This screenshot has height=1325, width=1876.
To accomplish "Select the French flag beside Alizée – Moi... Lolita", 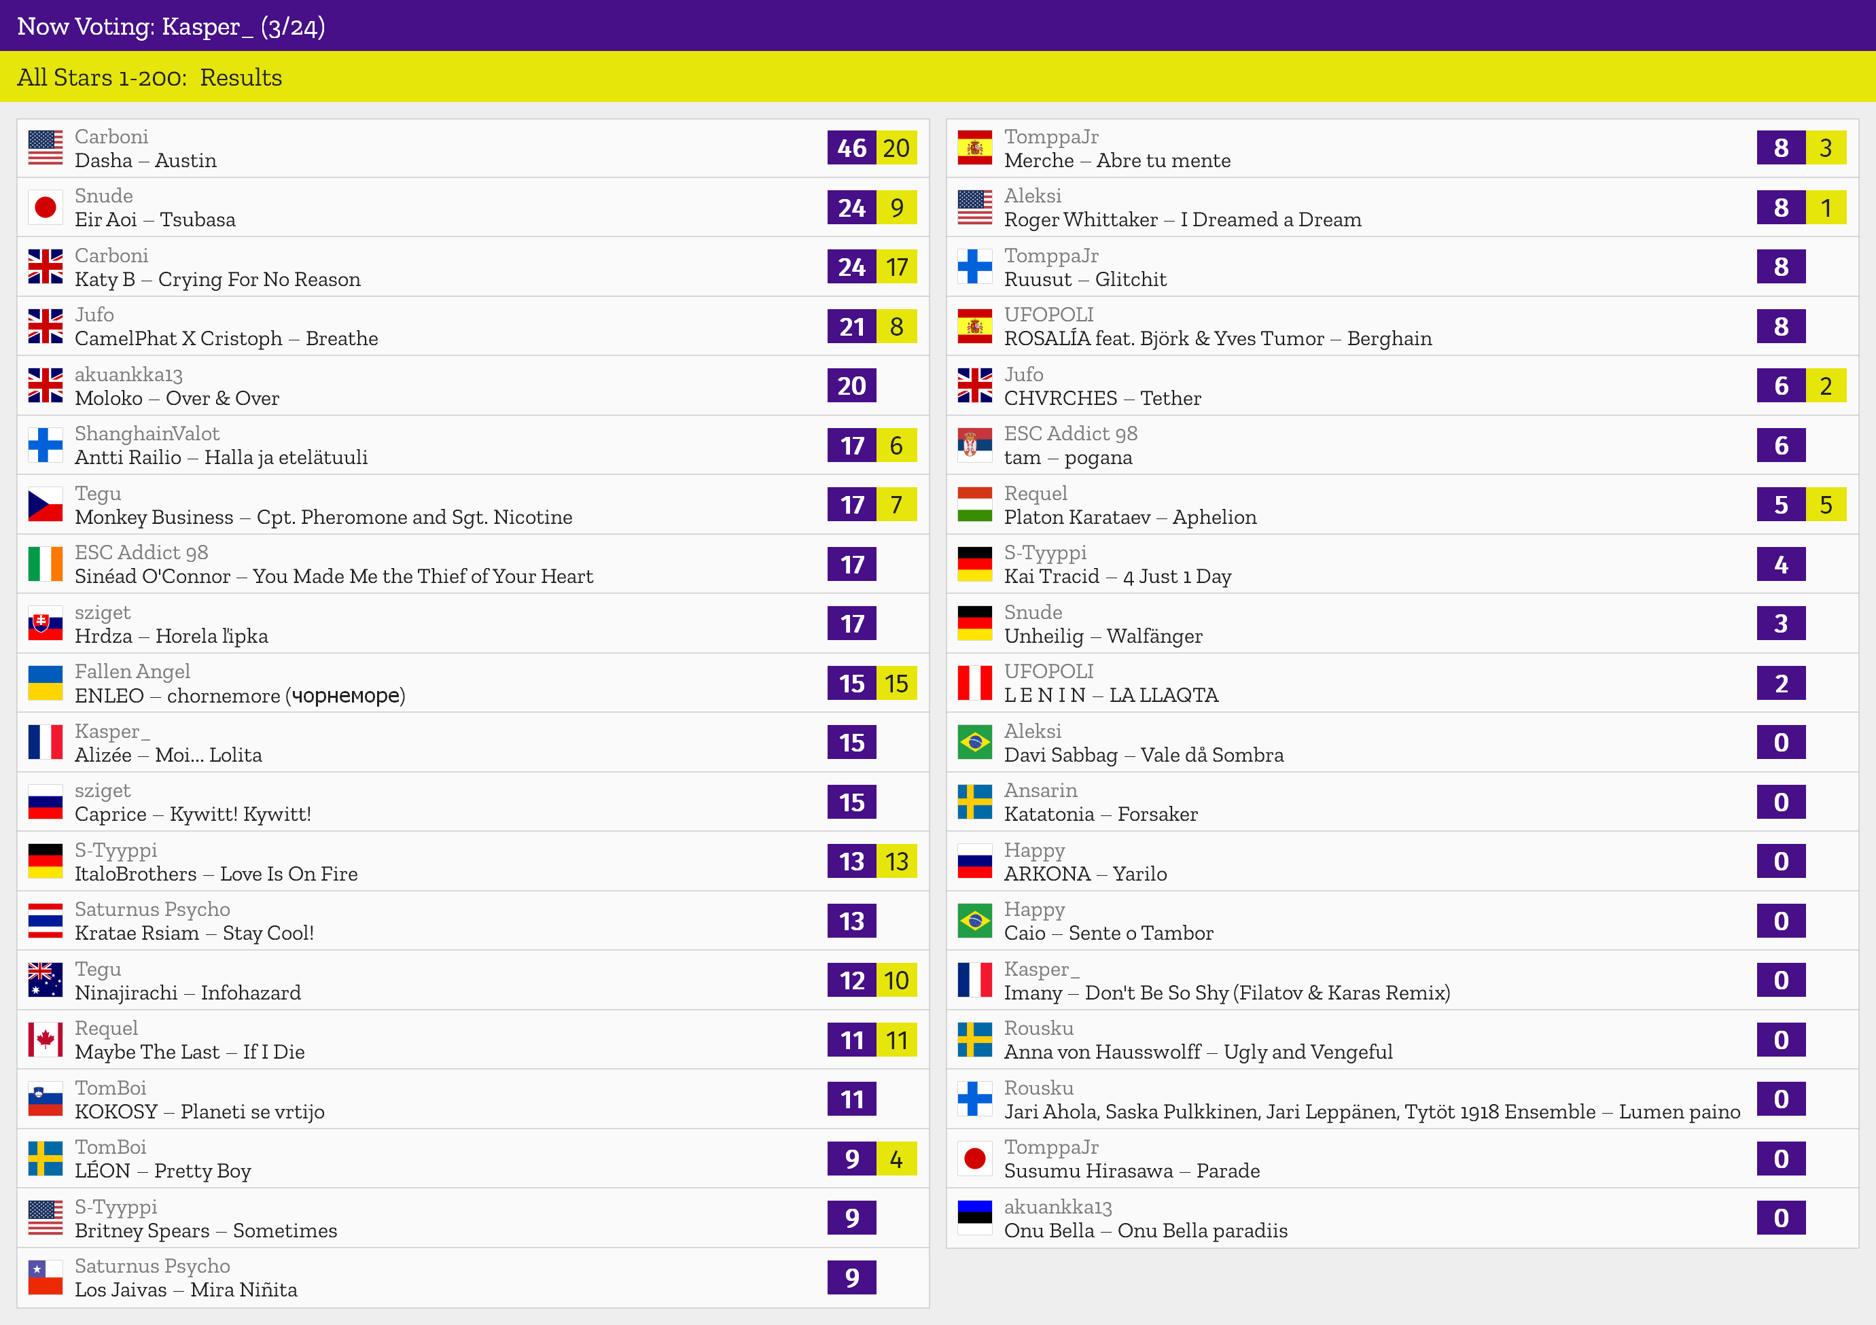I will tap(45, 743).
